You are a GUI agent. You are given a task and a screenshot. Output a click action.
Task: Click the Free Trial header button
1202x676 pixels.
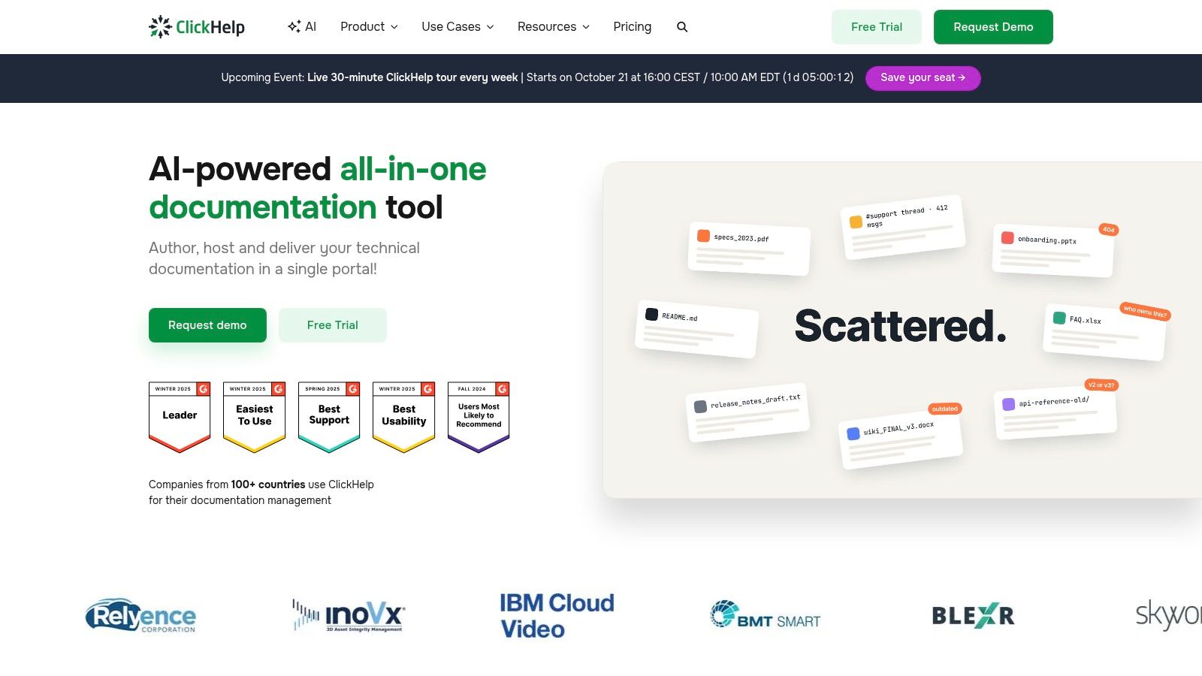tap(877, 27)
